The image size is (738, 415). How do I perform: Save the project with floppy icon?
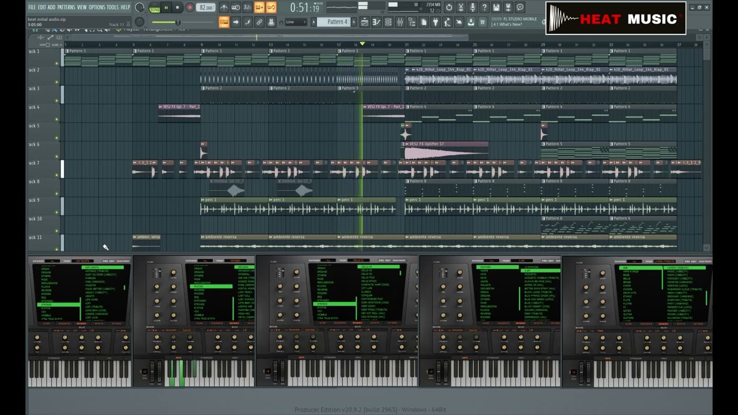(496, 7)
